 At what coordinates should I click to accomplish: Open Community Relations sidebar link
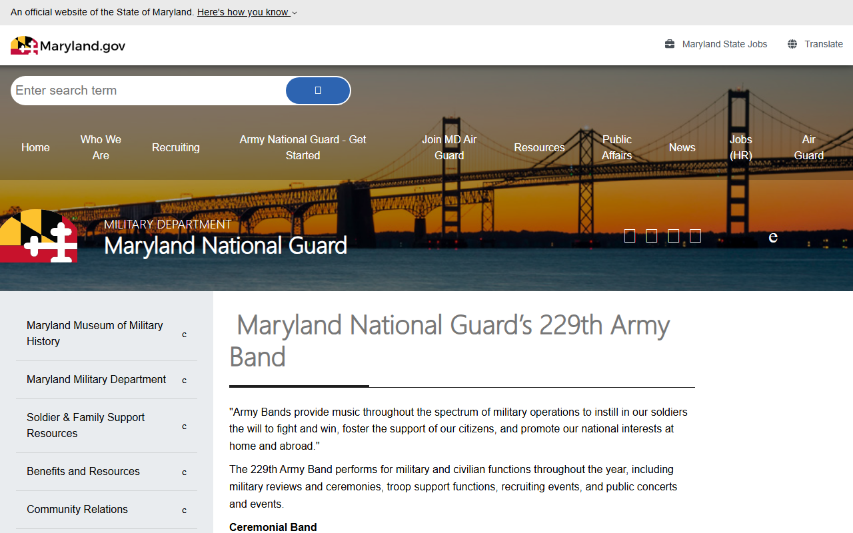77,509
